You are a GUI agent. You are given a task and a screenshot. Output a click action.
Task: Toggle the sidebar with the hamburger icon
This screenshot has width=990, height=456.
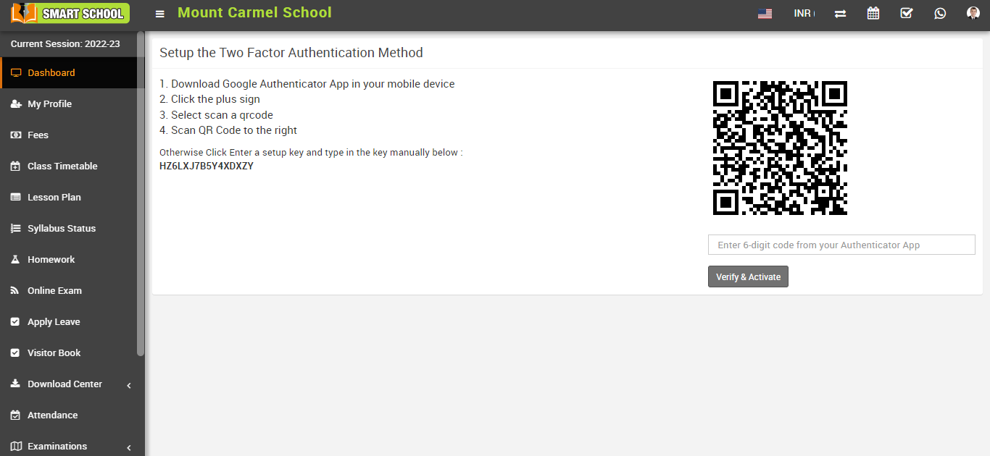click(x=159, y=13)
